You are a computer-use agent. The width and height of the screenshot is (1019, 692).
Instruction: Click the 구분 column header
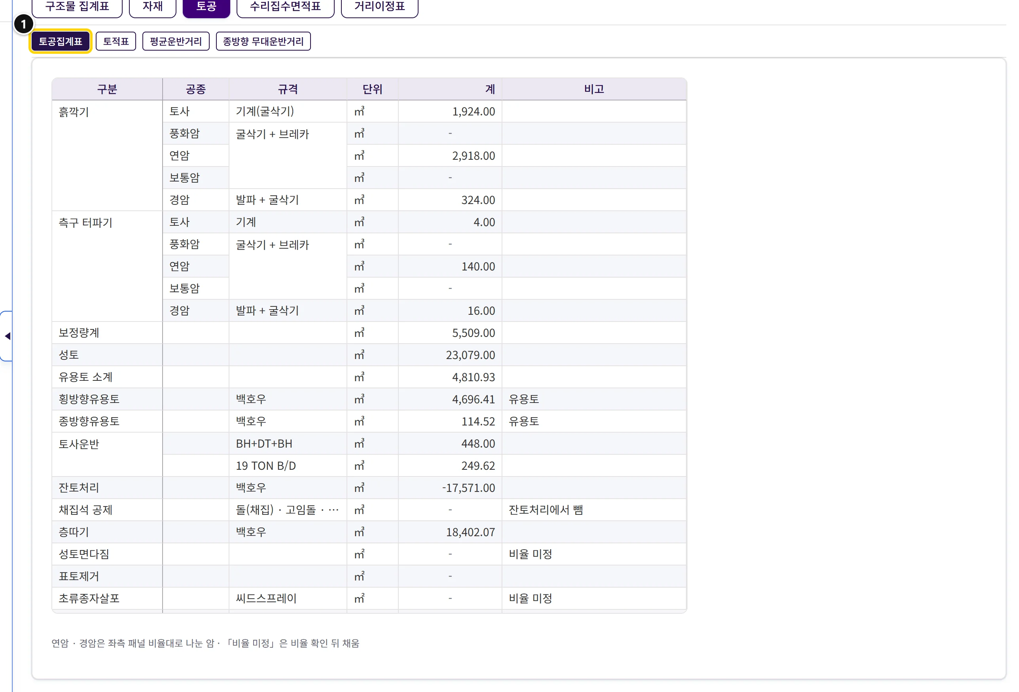(x=108, y=89)
